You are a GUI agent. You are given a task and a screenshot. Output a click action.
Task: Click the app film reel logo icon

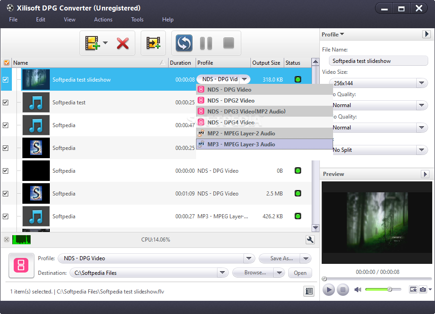[10, 8]
